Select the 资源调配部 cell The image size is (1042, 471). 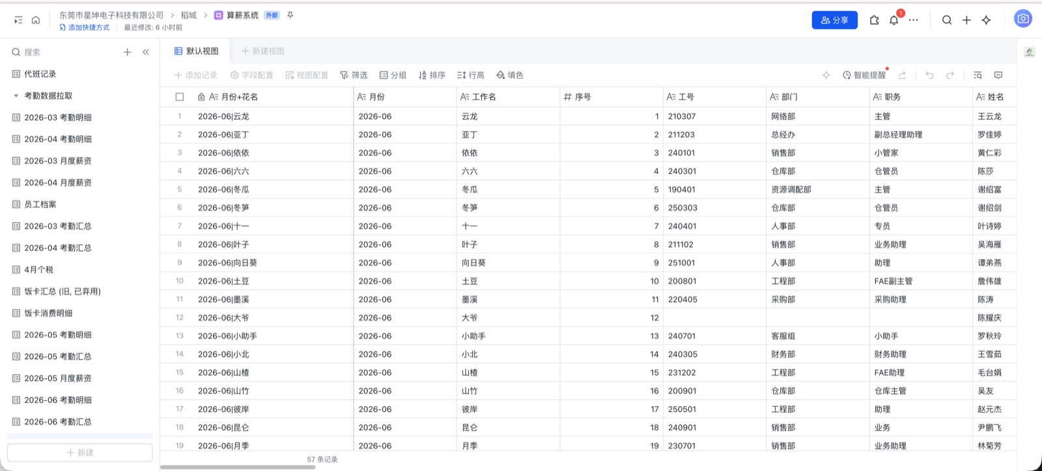818,190
